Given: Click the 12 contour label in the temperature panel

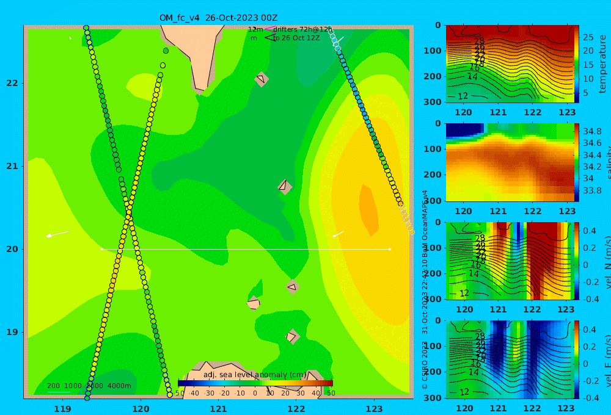Looking at the screenshot, I should point(463,96).
